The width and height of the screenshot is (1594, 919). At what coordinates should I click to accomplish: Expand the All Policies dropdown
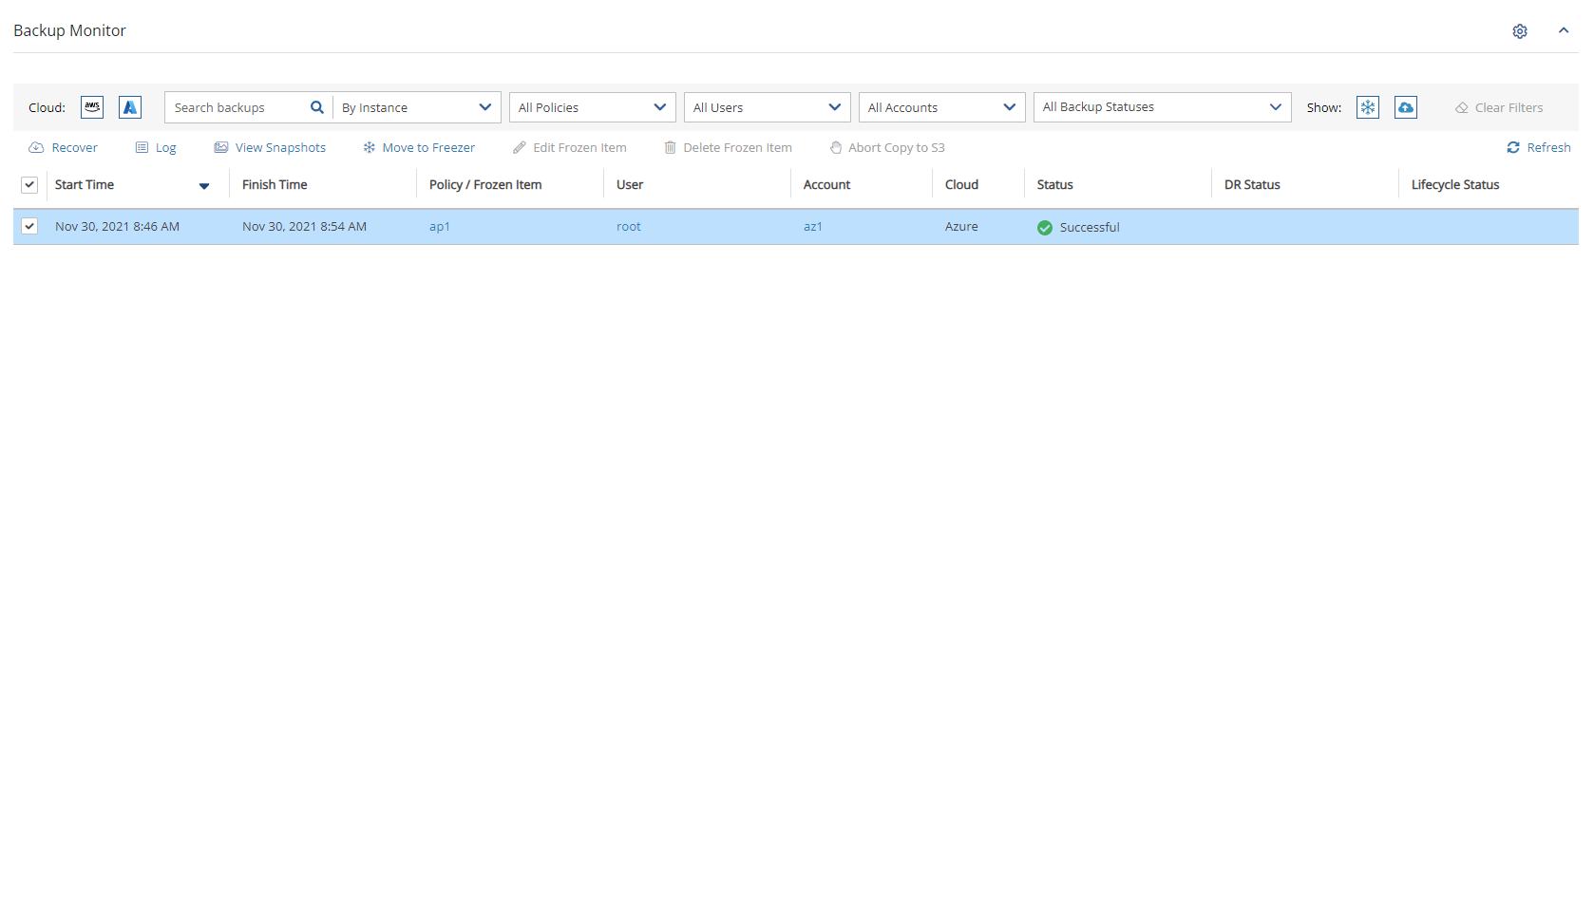point(592,107)
